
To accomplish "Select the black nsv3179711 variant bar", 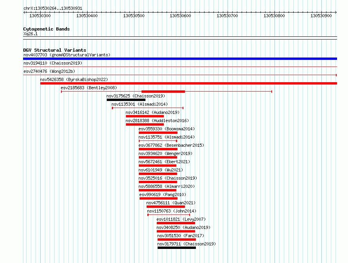I will (x=177, y=248).
